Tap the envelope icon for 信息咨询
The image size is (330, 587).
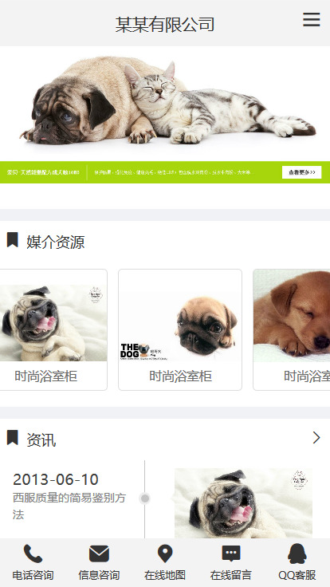coord(99,554)
